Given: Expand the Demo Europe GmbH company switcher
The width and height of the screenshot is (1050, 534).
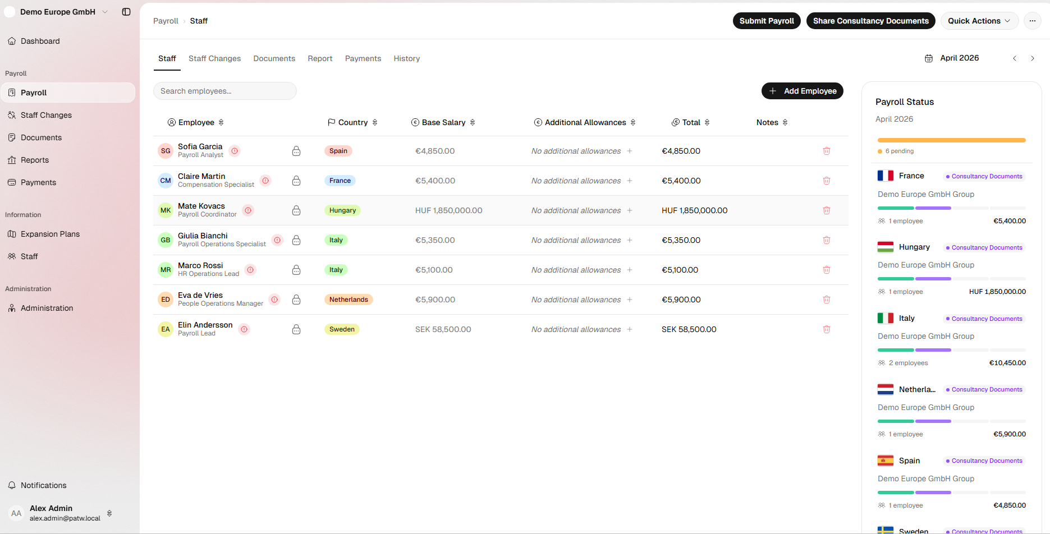Looking at the screenshot, I should [56, 12].
